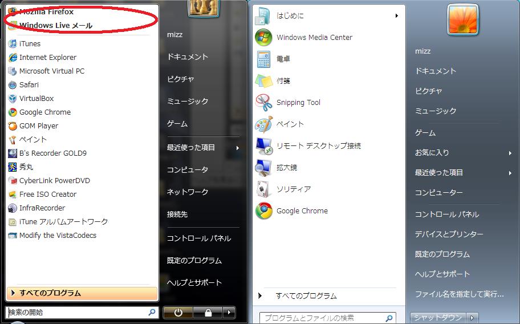Open コンピューター in Windows 7 menu
The width and height of the screenshot is (520, 324).
(x=439, y=193)
